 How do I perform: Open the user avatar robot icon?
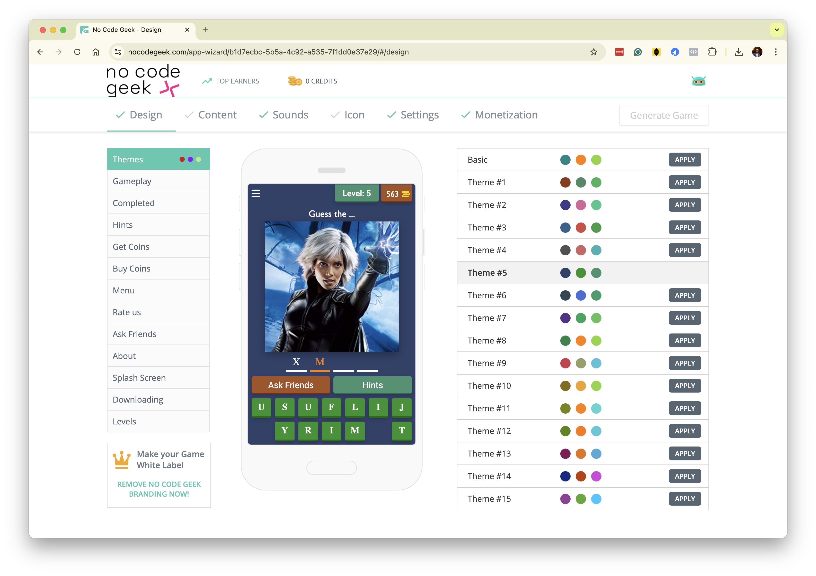[698, 81]
